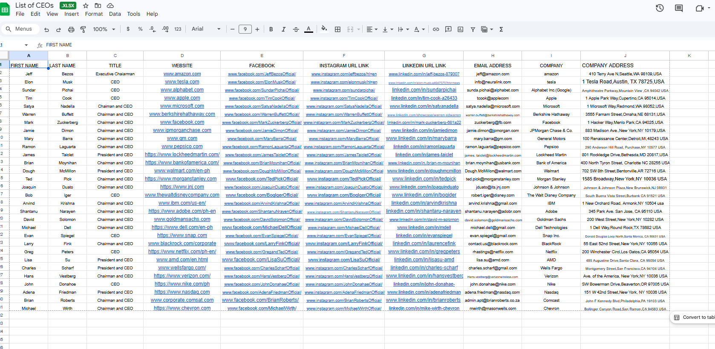Open the zoom 100% dropdown
Viewport: 715px width, 349px height.
coord(104,29)
